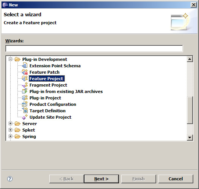
Task: Select the Plug-in Project icon
Action: tap(25, 98)
